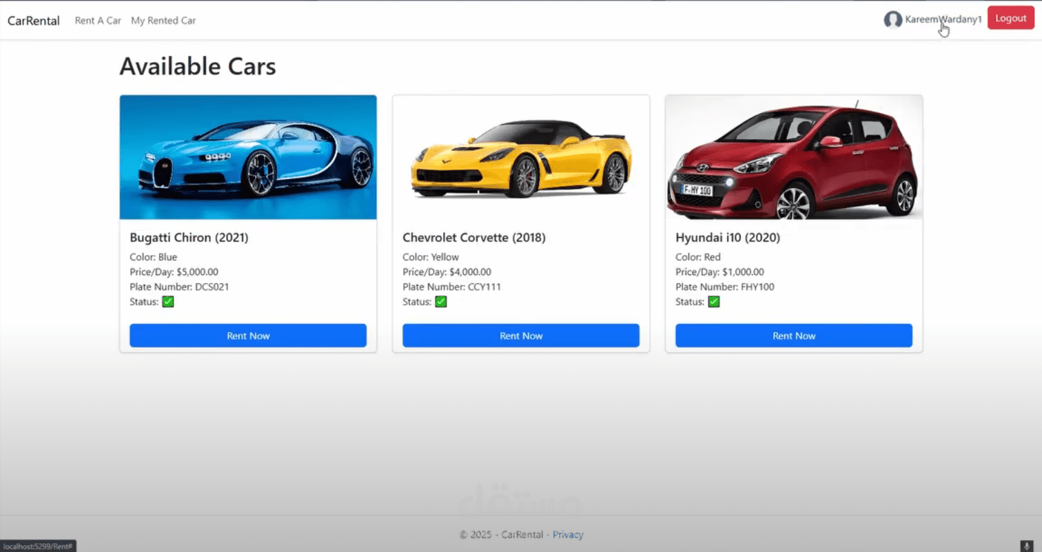Click the Color: Yellow text
Screen dimensions: 1042x552
click(431, 257)
